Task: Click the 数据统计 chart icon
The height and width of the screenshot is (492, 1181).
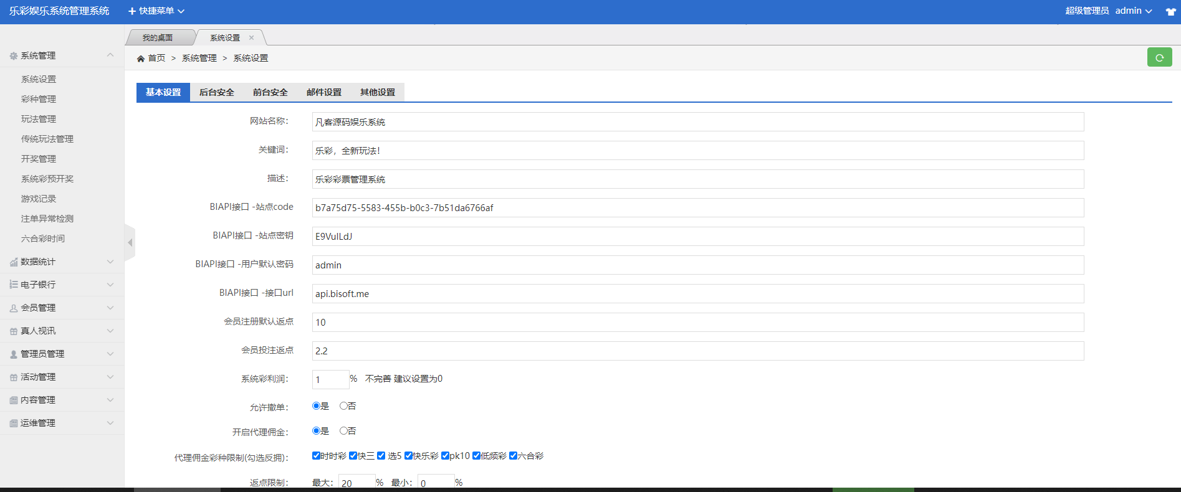Action: (13, 262)
